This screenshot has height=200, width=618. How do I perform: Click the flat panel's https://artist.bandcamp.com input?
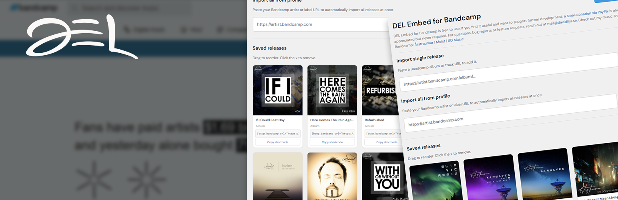[x=321, y=24]
